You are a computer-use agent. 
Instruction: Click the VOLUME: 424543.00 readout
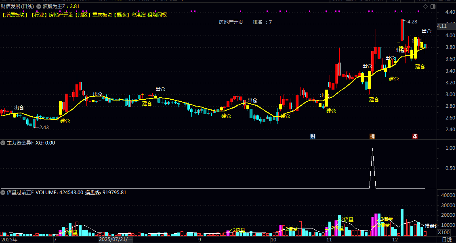[x=59, y=193]
